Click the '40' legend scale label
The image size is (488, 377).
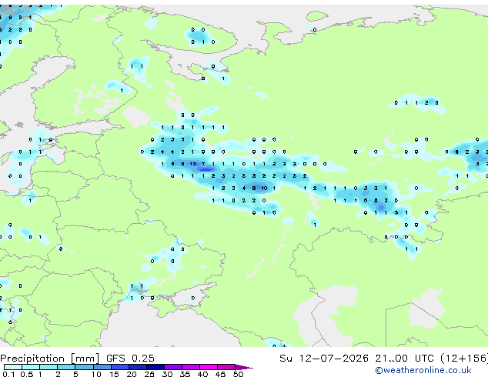pyautogui.click(x=202, y=374)
